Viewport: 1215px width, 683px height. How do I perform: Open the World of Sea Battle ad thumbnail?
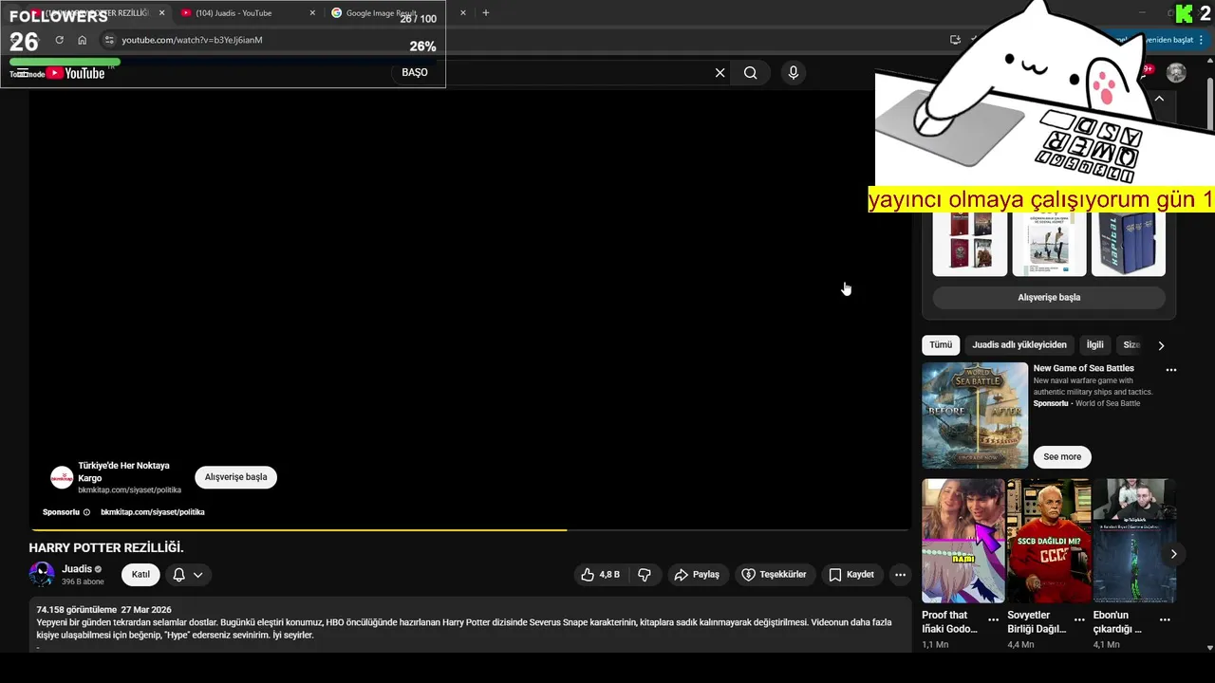pyautogui.click(x=975, y=415)
